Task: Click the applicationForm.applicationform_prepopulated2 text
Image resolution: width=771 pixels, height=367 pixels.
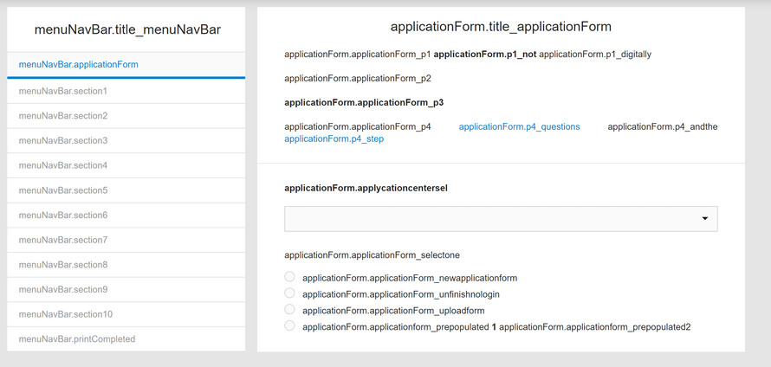Action: click(594, 326)
